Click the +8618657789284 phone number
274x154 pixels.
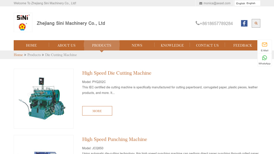click(x=216, y=23)
